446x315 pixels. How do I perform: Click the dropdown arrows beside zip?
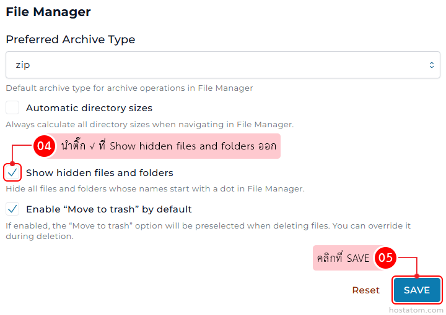(x=432, y=65)
